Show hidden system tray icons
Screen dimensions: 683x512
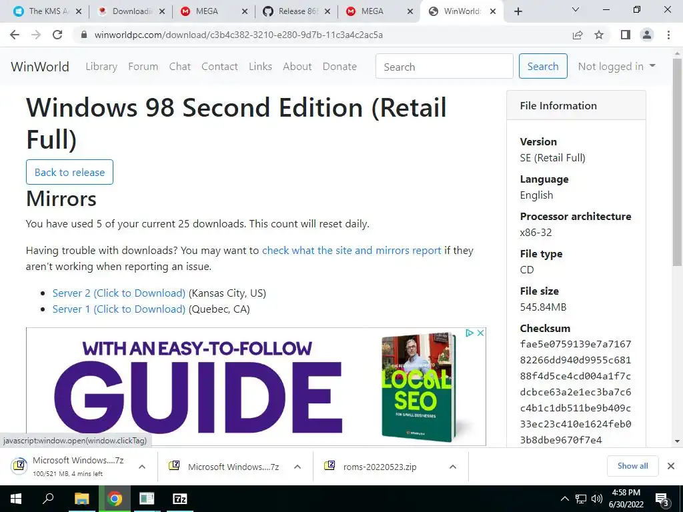click(x=564, y=499)
